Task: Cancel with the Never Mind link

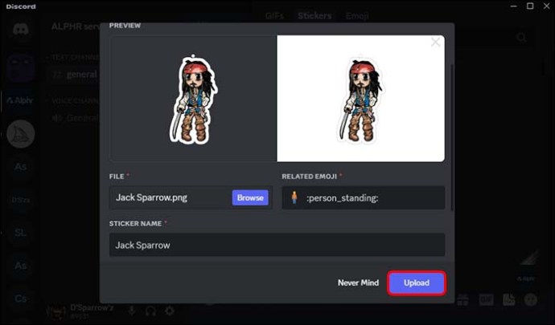Action: pos(359,282)
